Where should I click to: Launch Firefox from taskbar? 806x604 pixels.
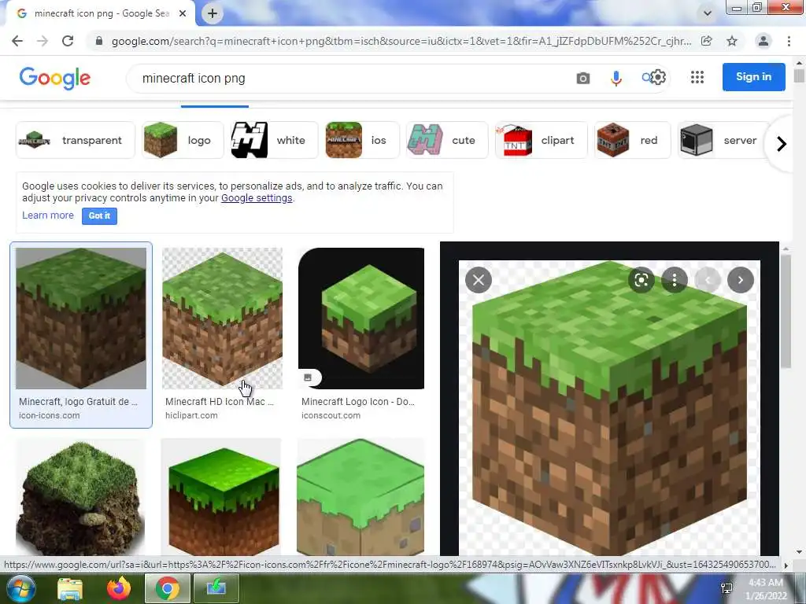click(x=119, y=588)
